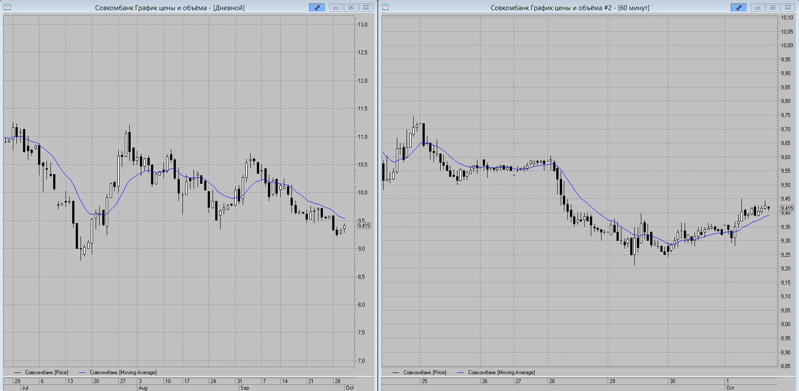The width and height of the screenshot is (799, 391).
Task: Click the Aug month label on the daily time axis
Action: (143, 388)
